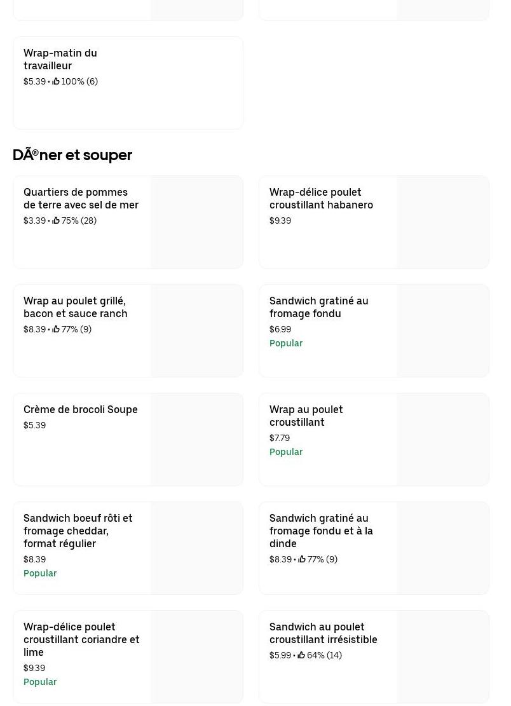511x706 pixels.
Task: Click thumbs-up icon on fromage fondu et dinde sandwich
Action: pyautogui.click(x=302, y=559)
